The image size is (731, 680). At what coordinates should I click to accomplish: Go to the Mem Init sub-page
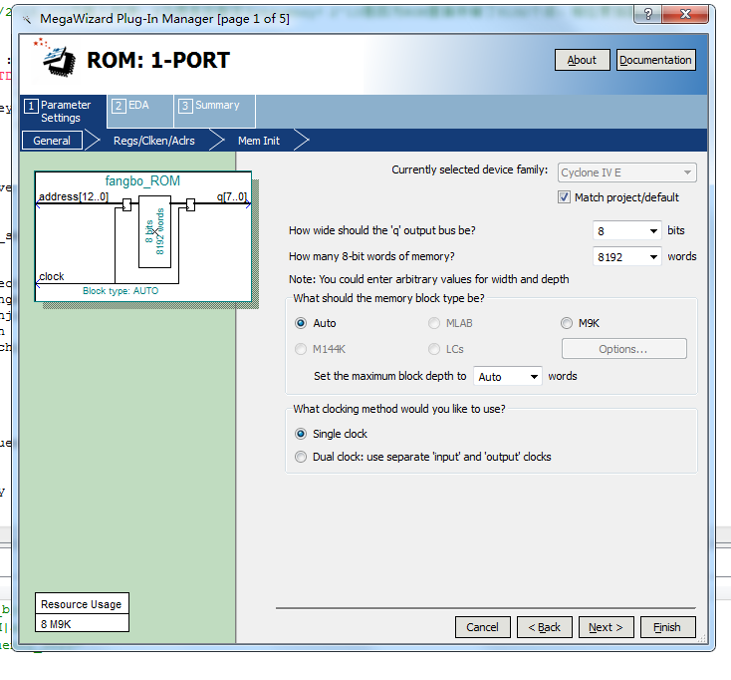pyautogui.click(x=259, y=141)
